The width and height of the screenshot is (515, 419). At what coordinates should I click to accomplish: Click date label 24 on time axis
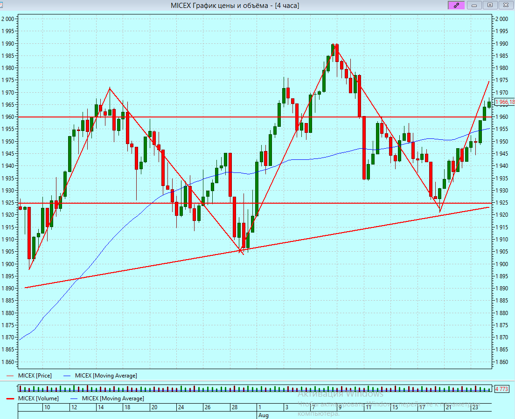click(181, 407)
